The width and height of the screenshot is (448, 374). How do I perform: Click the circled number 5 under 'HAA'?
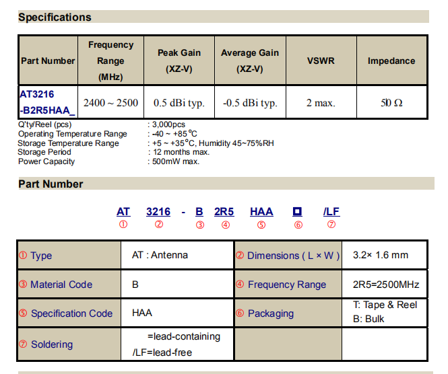261,225
